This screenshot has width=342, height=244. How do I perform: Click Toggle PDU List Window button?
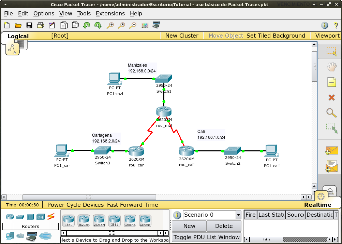coord(207,237)
